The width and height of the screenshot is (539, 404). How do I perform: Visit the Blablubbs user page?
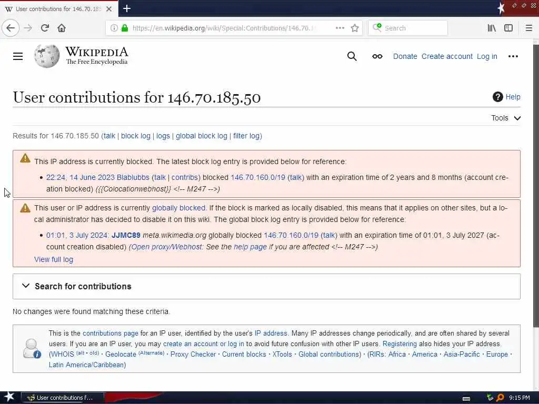(x=133, y=178)
